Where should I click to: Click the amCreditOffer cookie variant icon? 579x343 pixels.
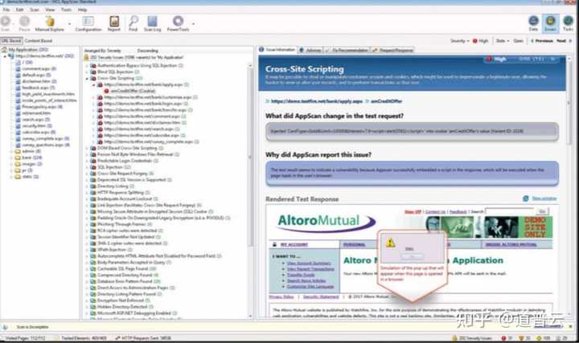point(107,91)
